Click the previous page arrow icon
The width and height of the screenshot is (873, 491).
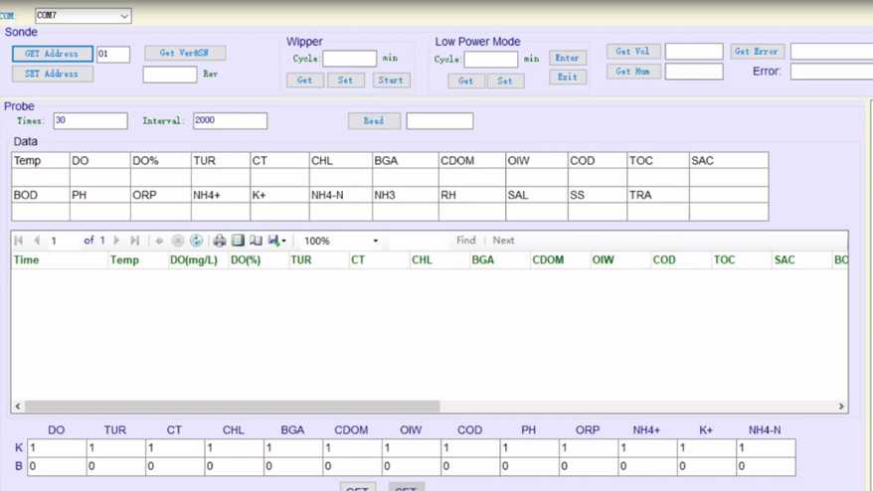click(x=37, y=241)
